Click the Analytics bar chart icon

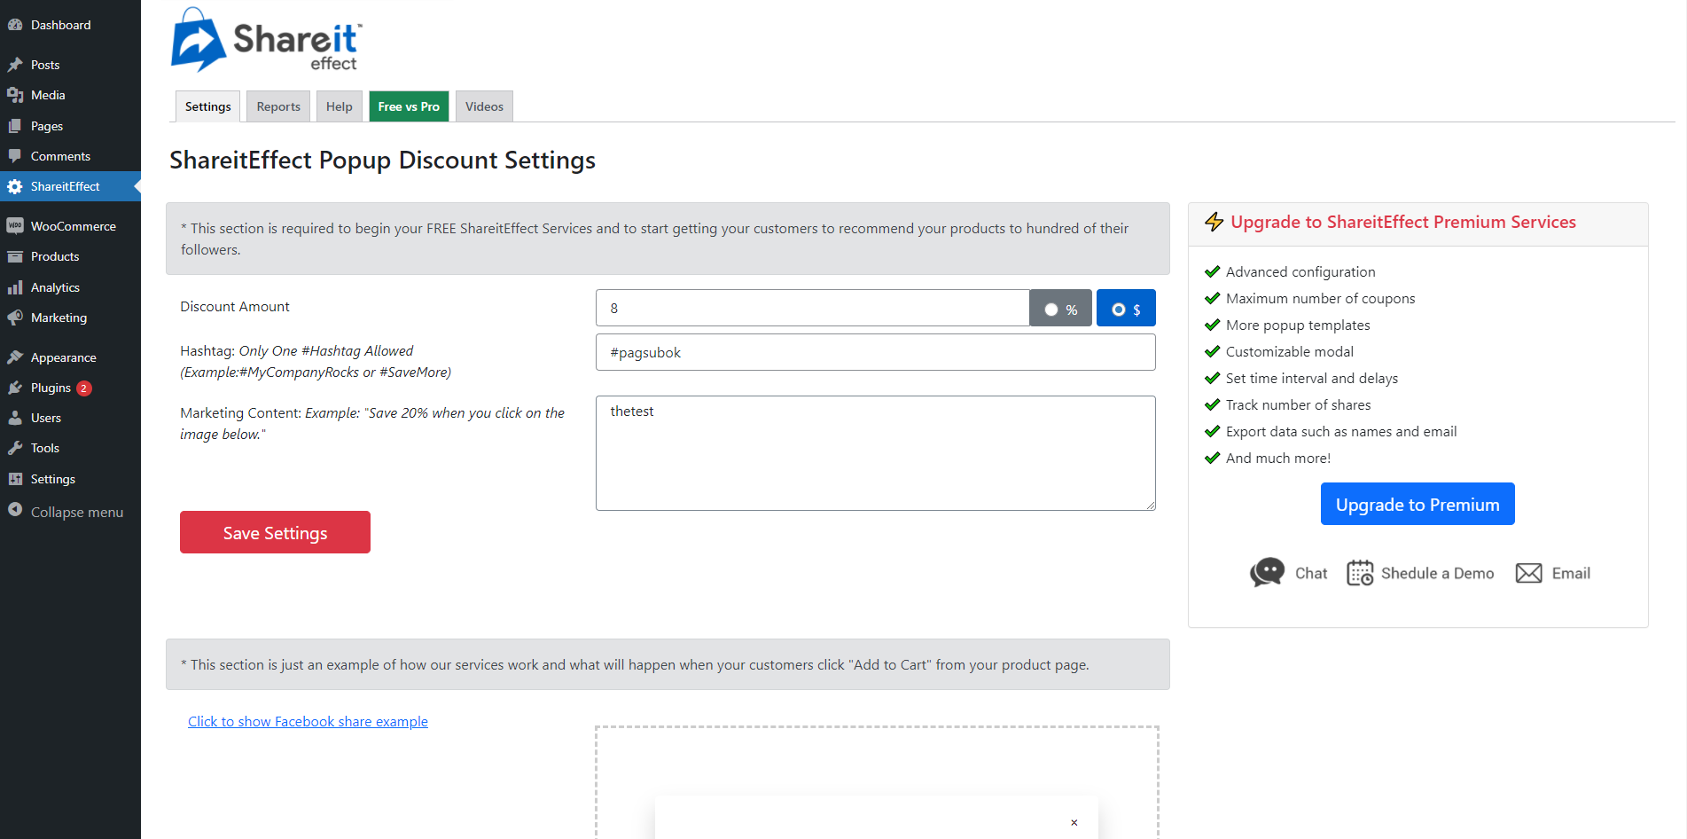click(15, 287)
